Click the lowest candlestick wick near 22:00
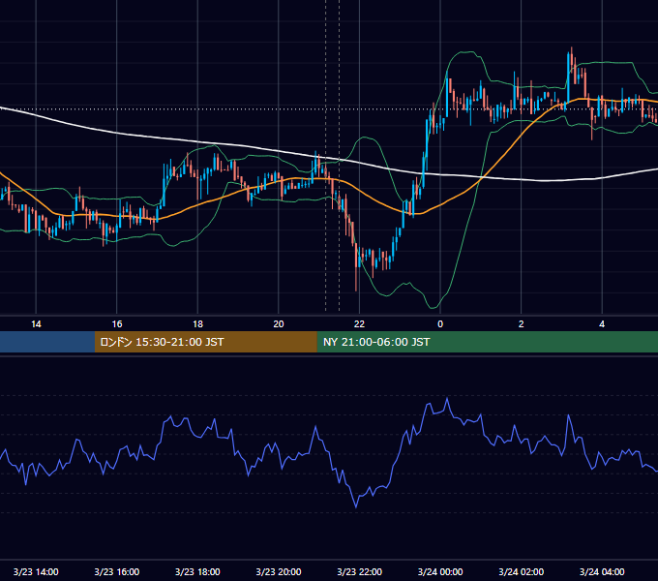 [356, 277]
